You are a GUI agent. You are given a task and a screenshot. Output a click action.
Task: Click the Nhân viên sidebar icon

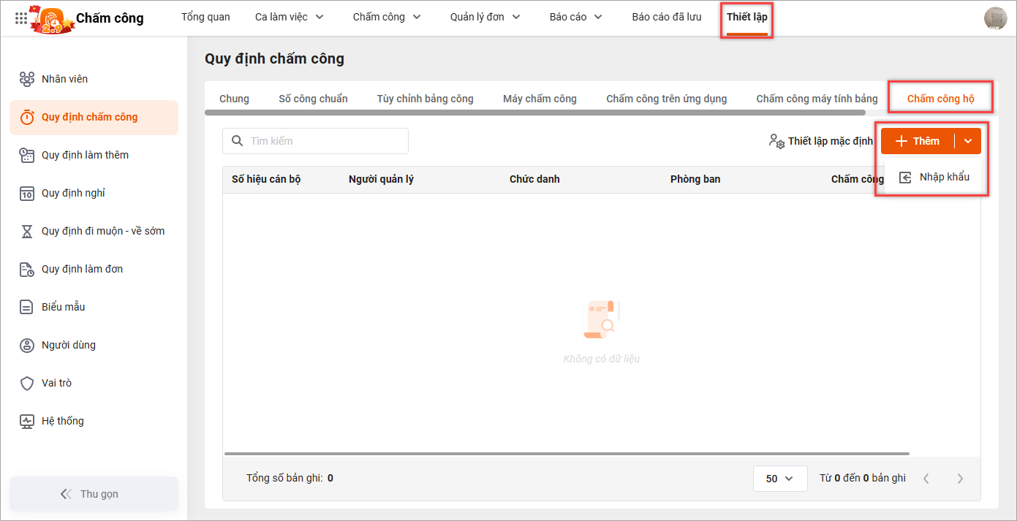click(x=27, y=79)
